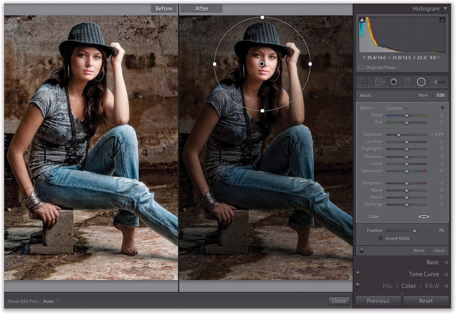Click the Feather slider handle
This screenshot has height=314, width=456.
[x=414, y=231]
